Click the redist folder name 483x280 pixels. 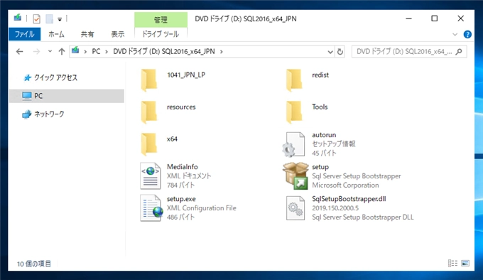(x=320, y=75)
